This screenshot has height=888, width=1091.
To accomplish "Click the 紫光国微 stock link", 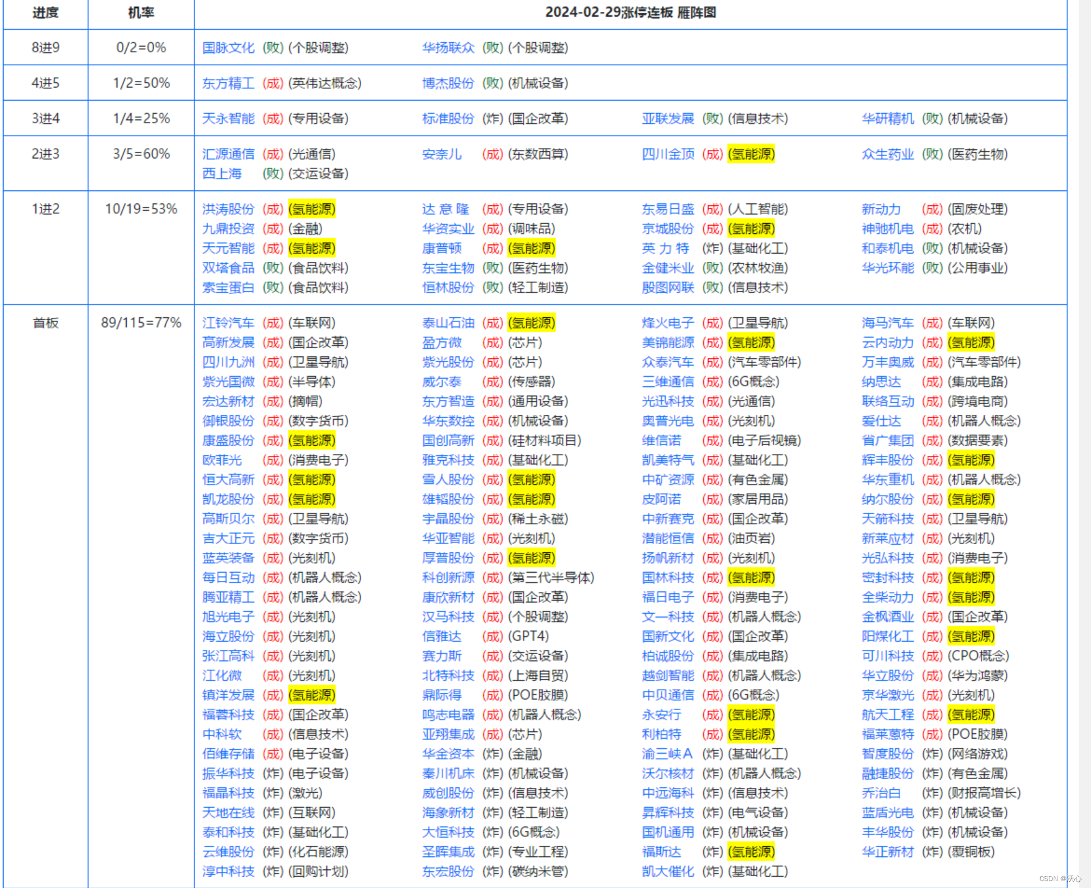I will tap(228, 382).
